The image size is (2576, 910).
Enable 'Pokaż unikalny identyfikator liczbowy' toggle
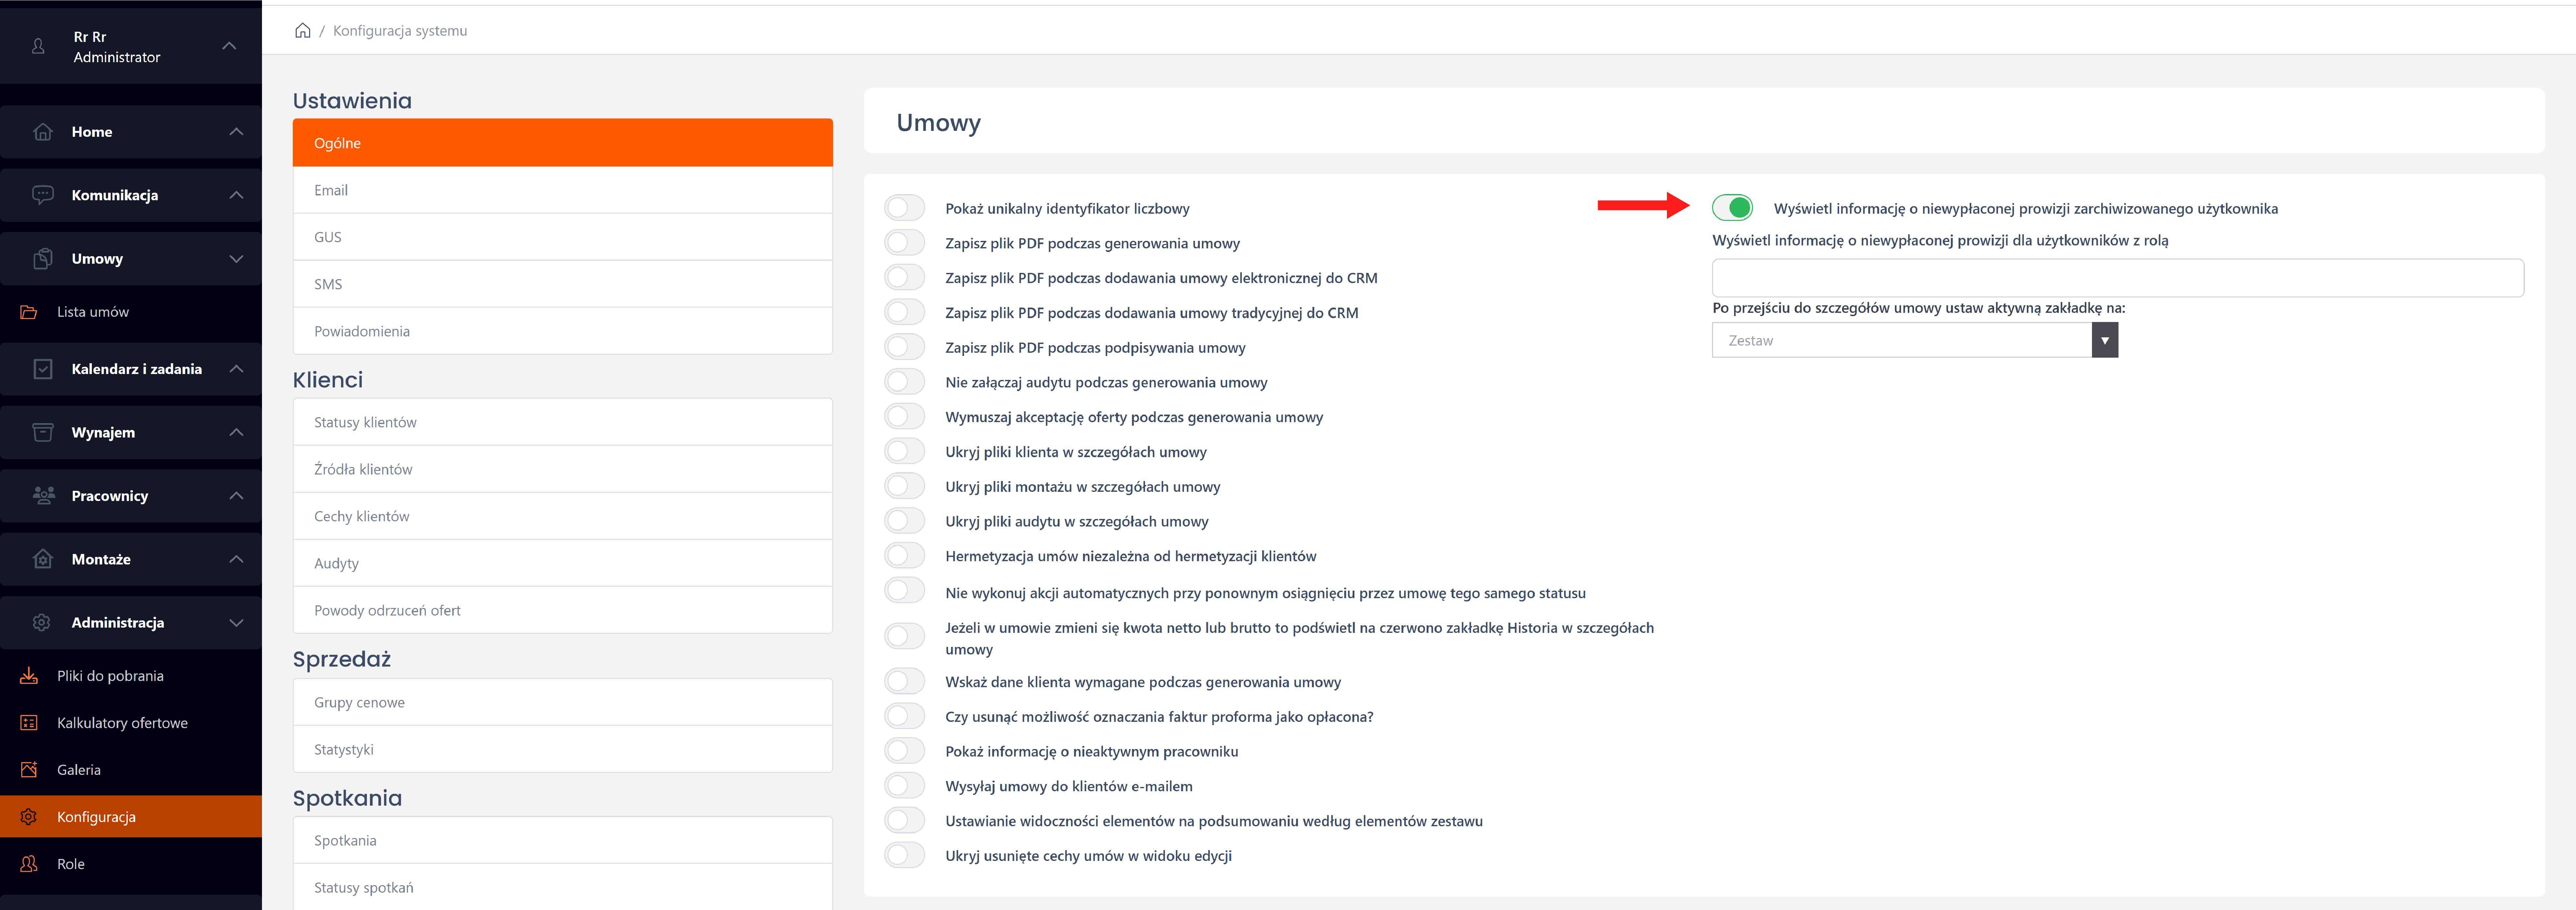(904, 208)
